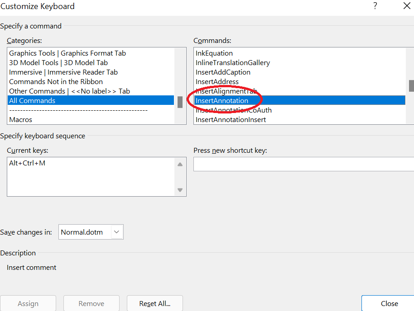
Task: Click the Current keys scroll down arrow
Action: pos(180,190)
